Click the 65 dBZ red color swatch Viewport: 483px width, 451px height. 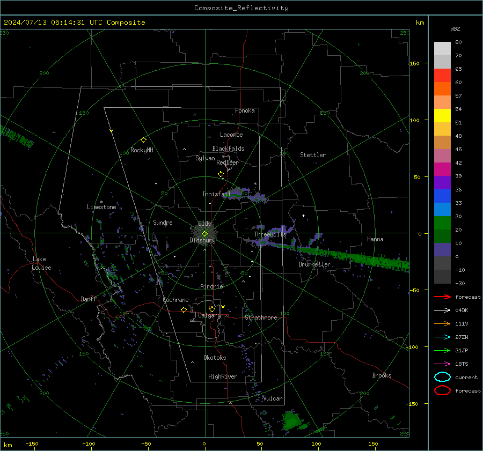coord(442,75)
